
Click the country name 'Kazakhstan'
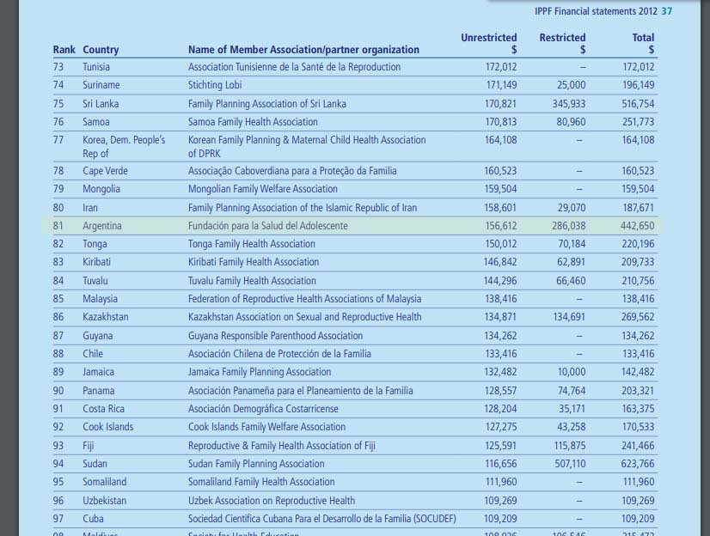click(x=106, y=317)
